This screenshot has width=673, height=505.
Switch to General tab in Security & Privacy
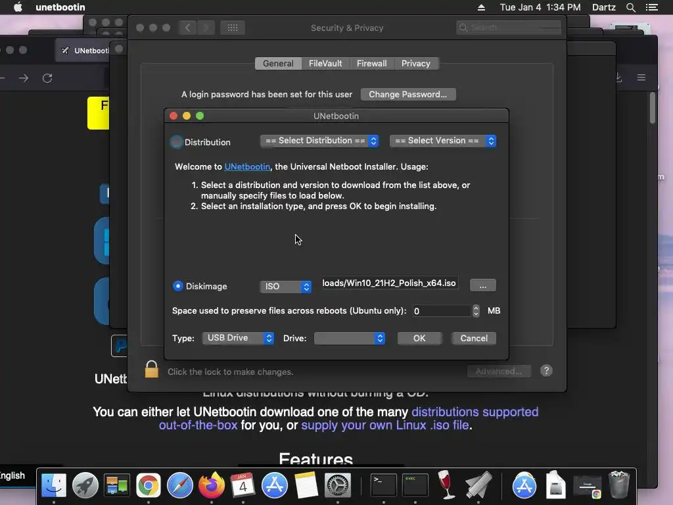278,64
